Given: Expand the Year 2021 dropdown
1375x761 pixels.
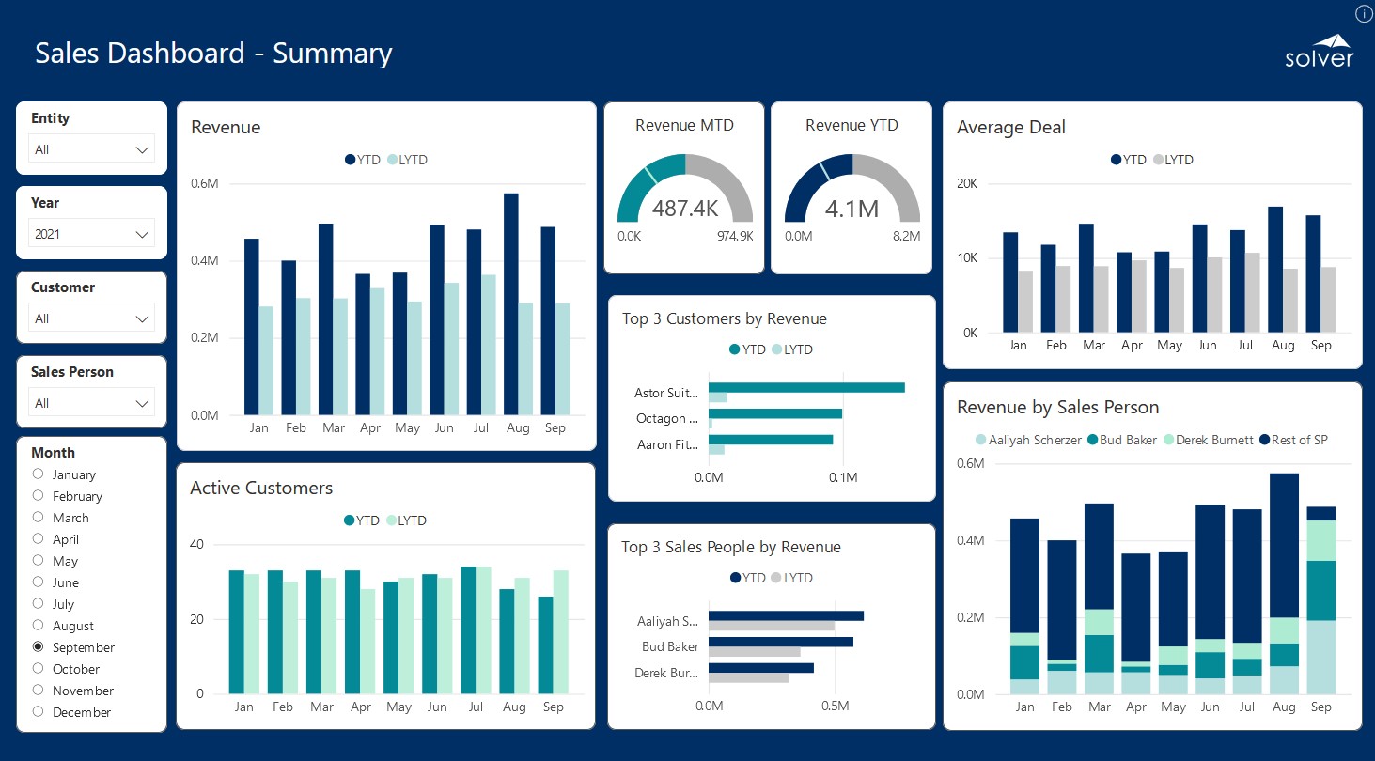Looking at the screenshot, I should point(91,234).
